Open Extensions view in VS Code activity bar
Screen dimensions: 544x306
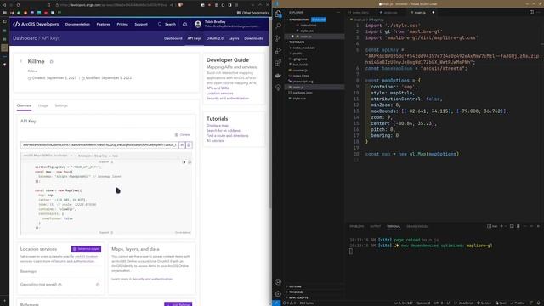(278, 63)
